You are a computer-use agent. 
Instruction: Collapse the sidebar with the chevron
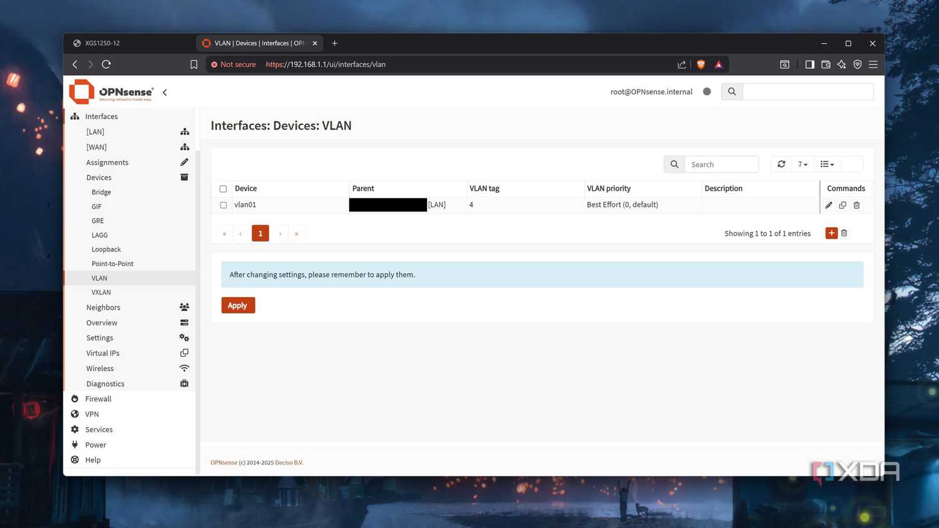coord(165,92)
